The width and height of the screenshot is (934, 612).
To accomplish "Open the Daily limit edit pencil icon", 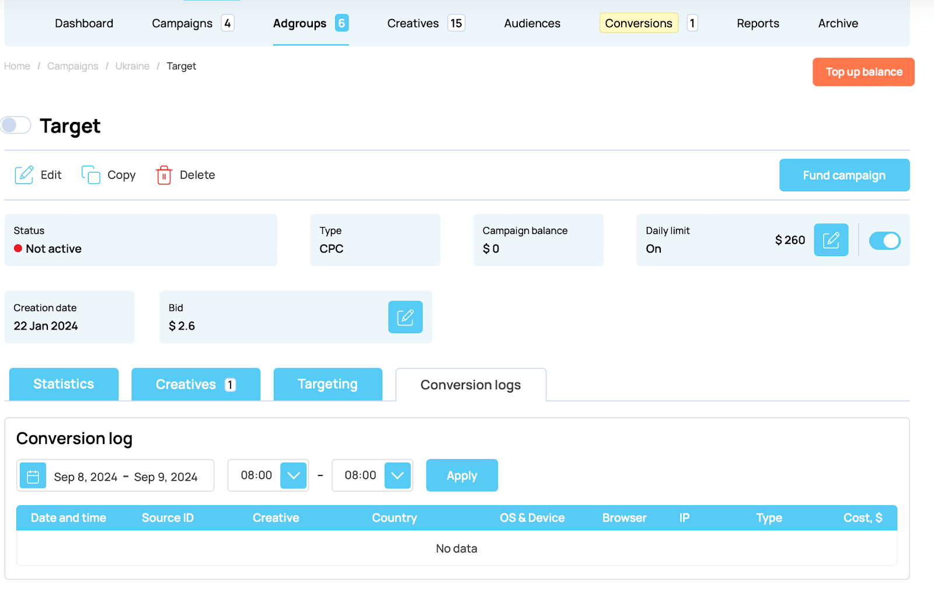I will tap(831, 240).
